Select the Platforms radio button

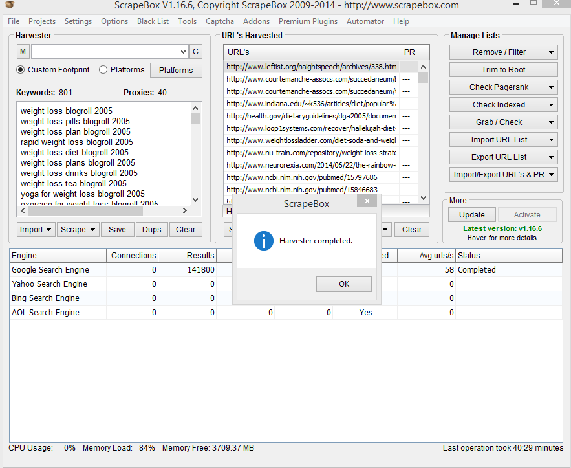point(103,70)
